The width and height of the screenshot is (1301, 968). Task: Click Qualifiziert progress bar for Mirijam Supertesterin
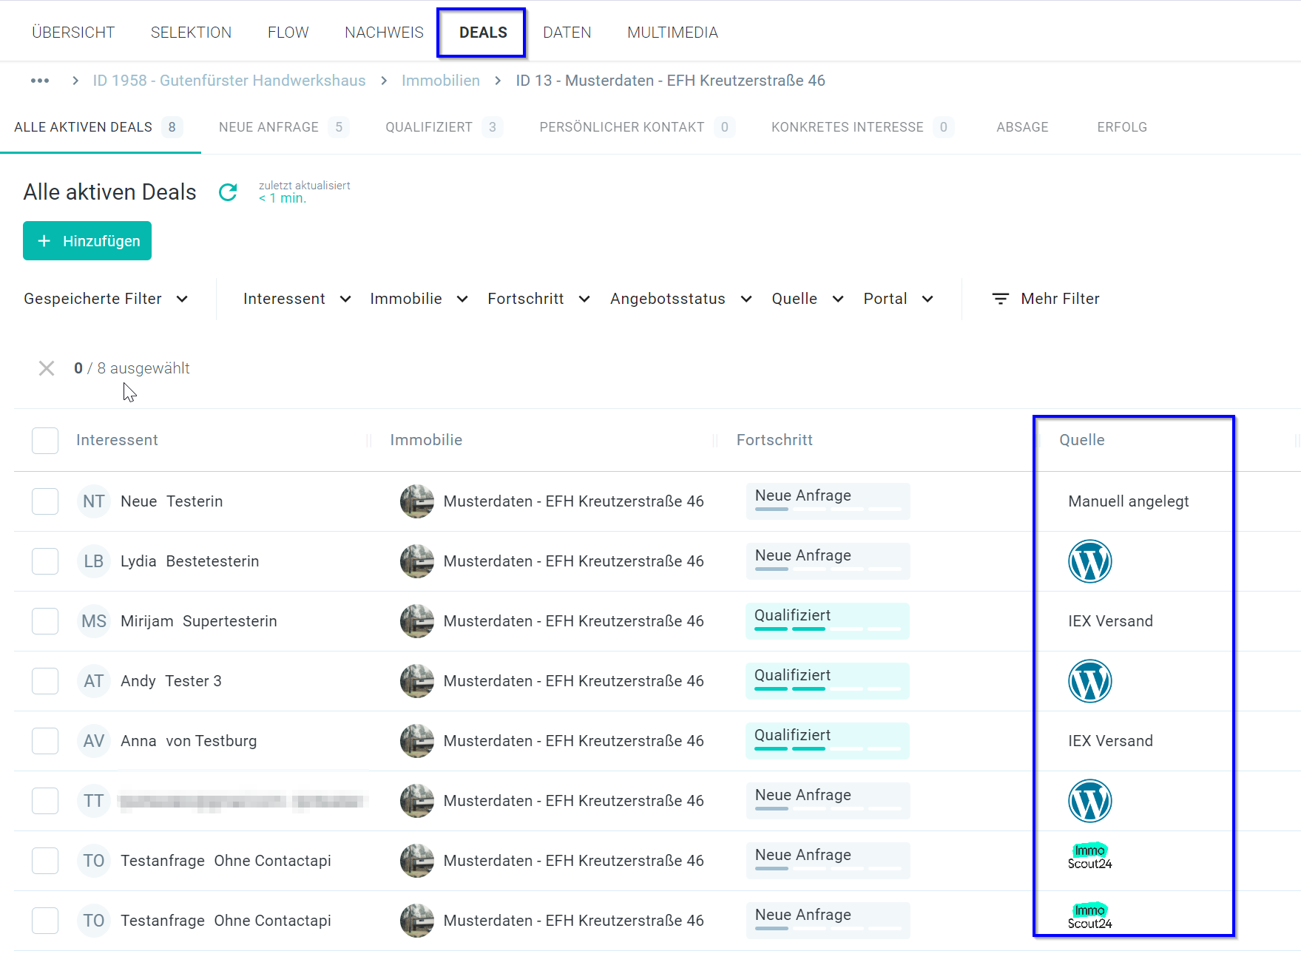827,621
